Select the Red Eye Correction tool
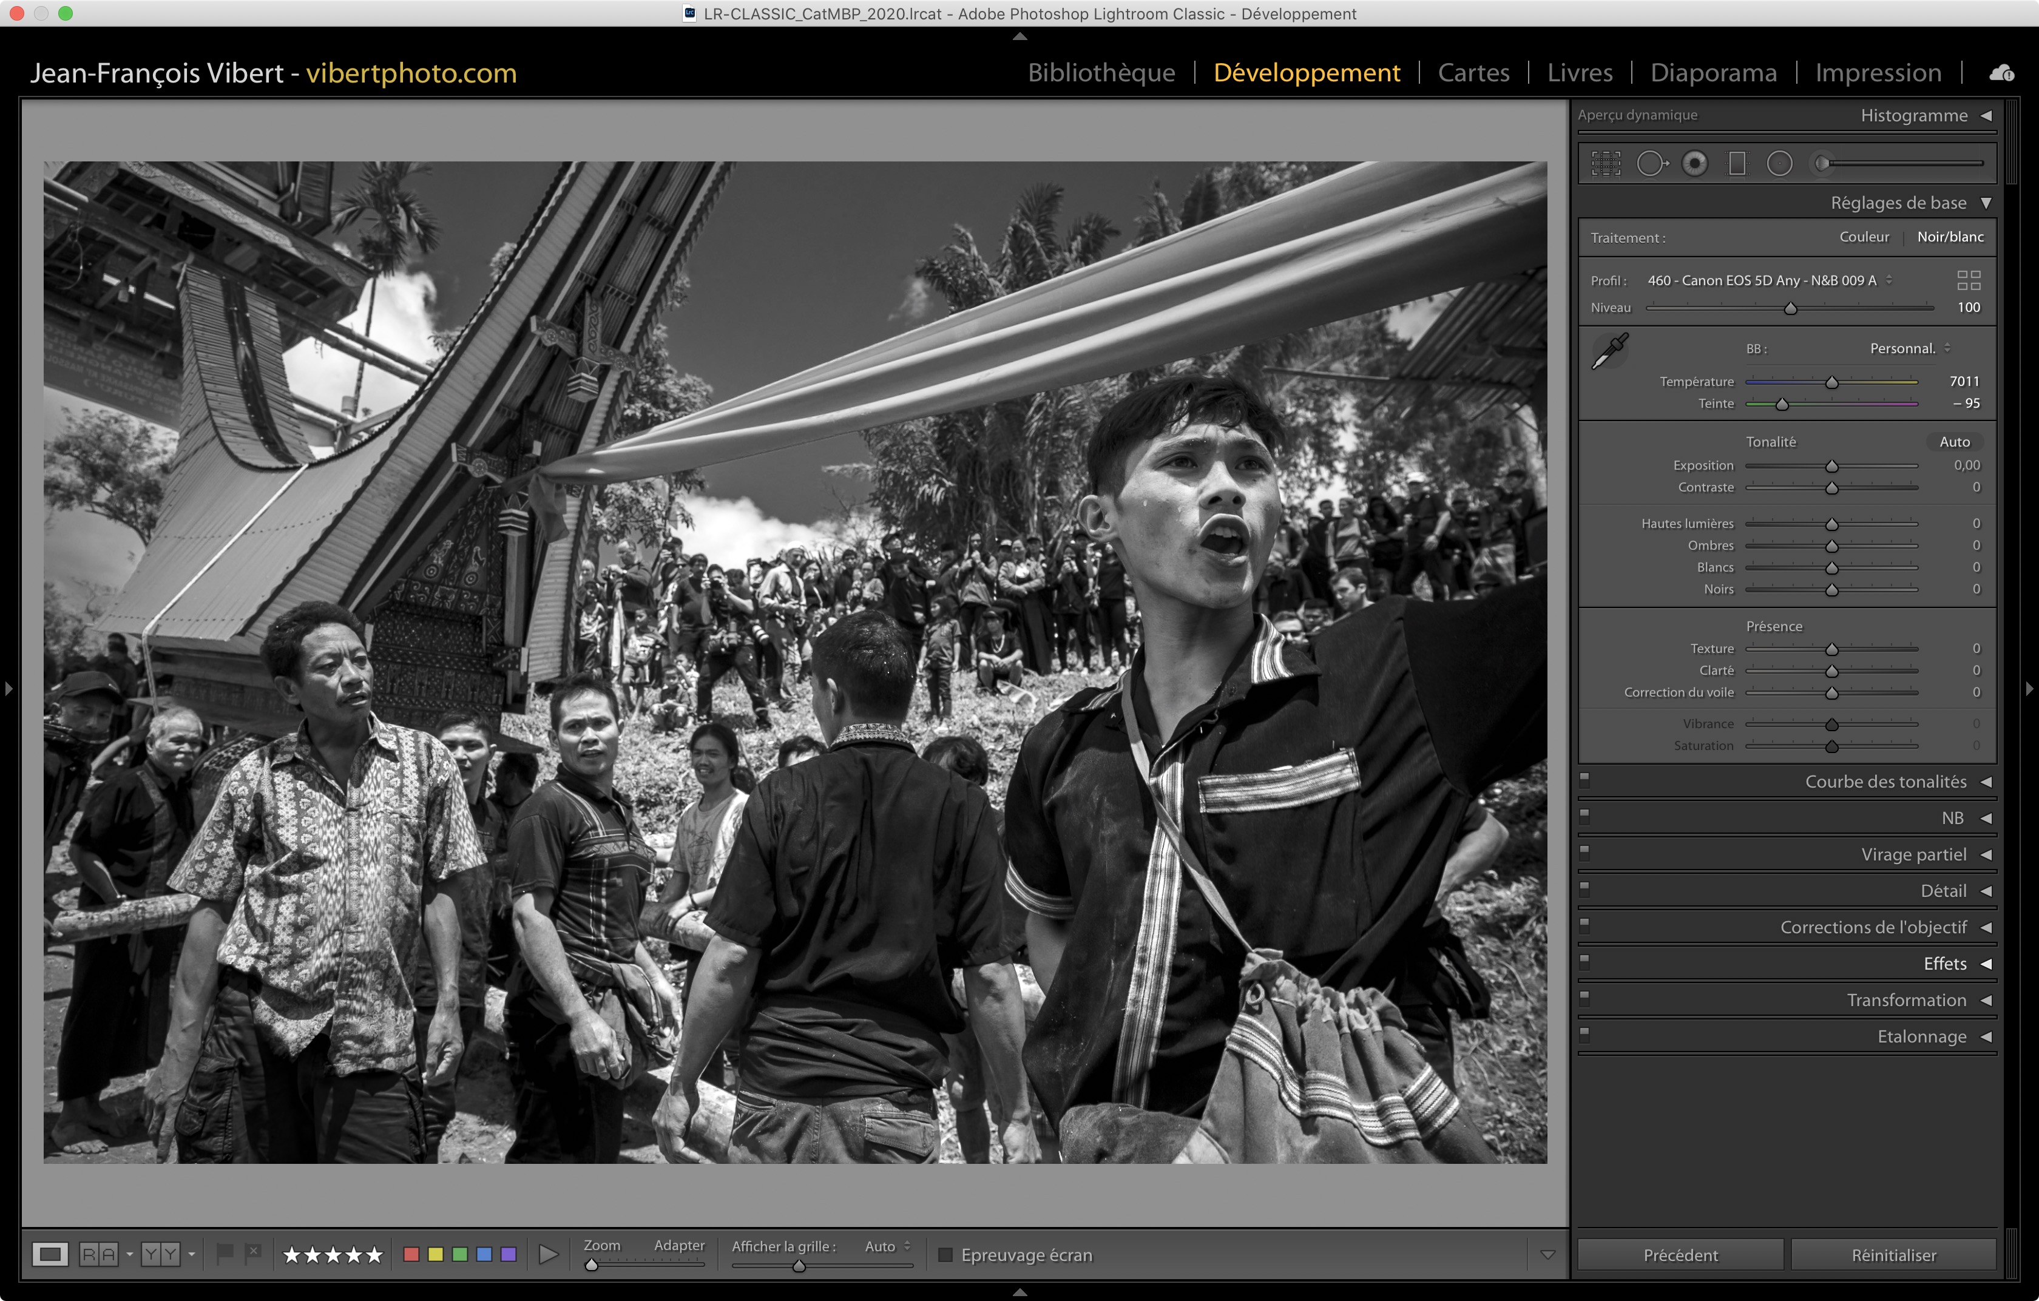 1694,163
